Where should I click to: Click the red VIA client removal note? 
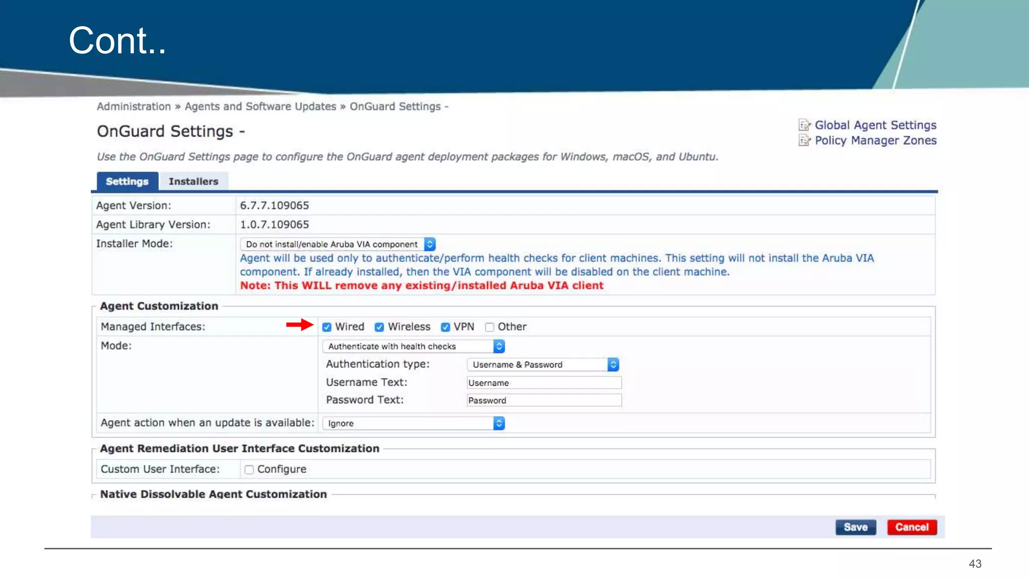point(422,285)
